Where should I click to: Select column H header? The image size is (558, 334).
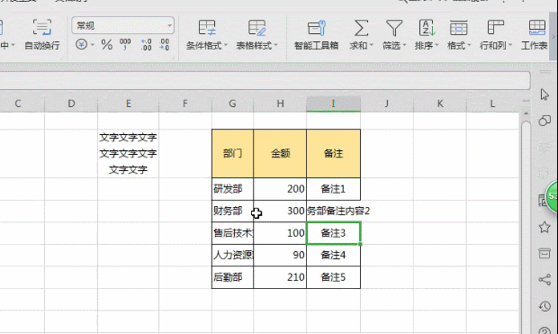pos(280,104)
